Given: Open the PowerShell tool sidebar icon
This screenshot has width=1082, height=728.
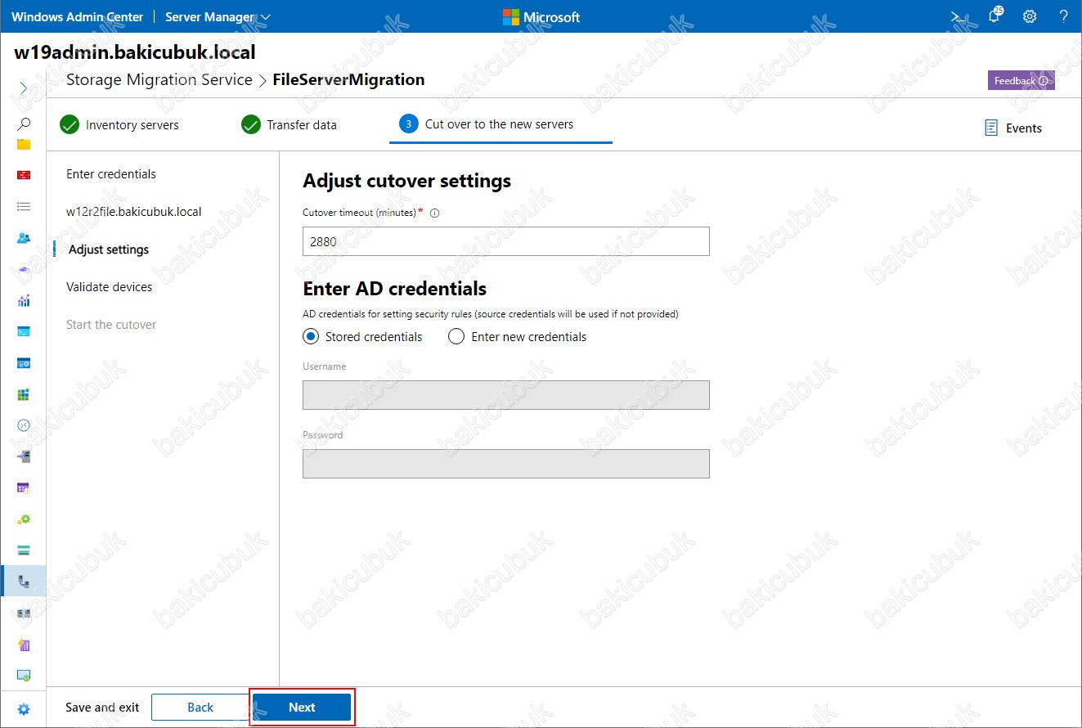Looking at the screenshot, I should click(x=24, y=331).
